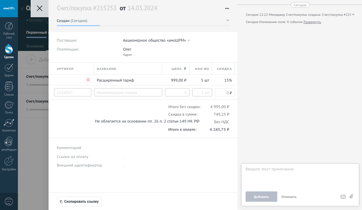
Task: Click the Отменить note button
Action: [289, 197]
